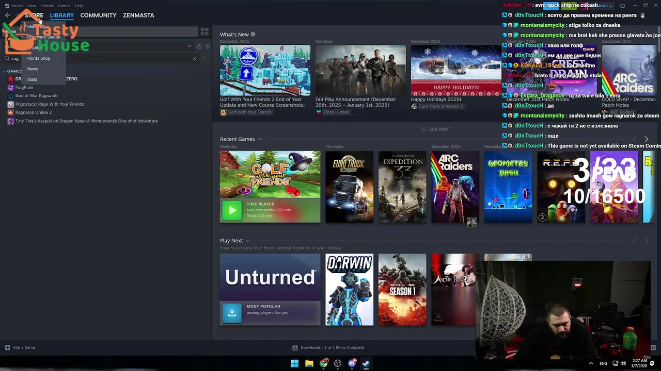This screenshot has width=661, height=371.
Task: Open advanced filter options icon
Action: click(x=204, y=59)
